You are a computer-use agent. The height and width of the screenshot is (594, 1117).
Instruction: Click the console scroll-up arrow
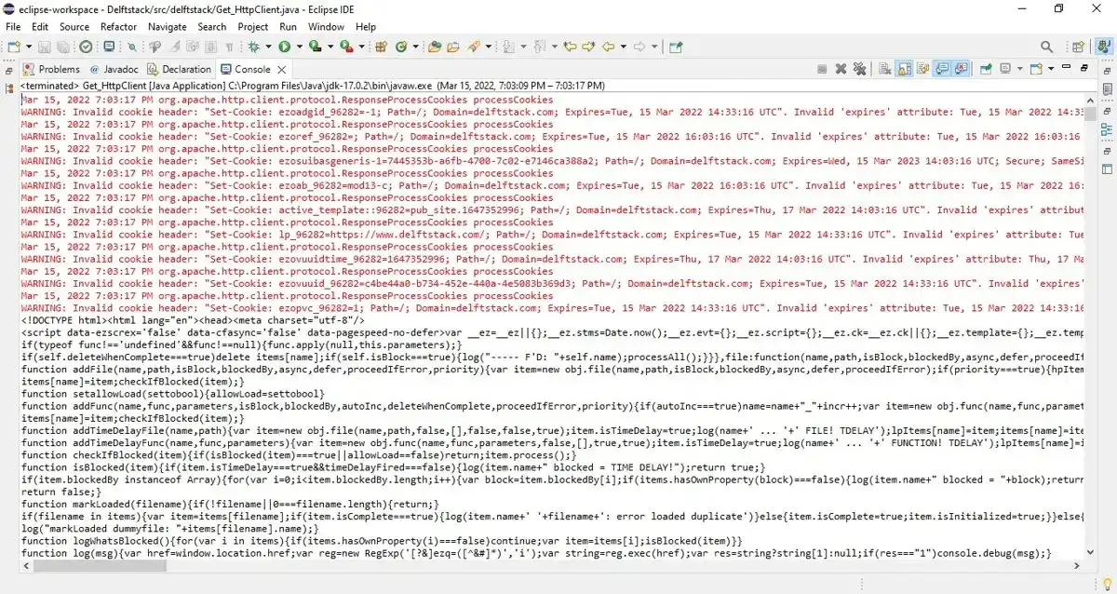pos(1090,99)
